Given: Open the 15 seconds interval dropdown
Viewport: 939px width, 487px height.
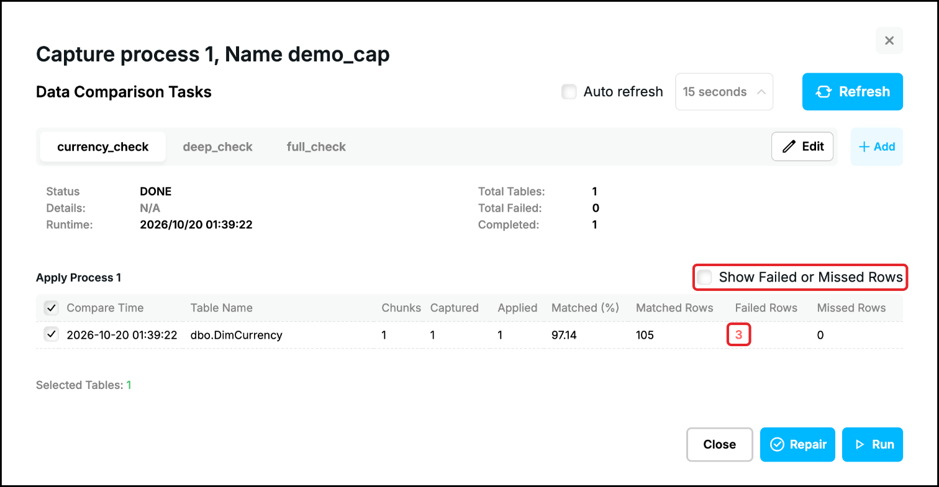Looking at the screenshot, I should click(724, 92).
